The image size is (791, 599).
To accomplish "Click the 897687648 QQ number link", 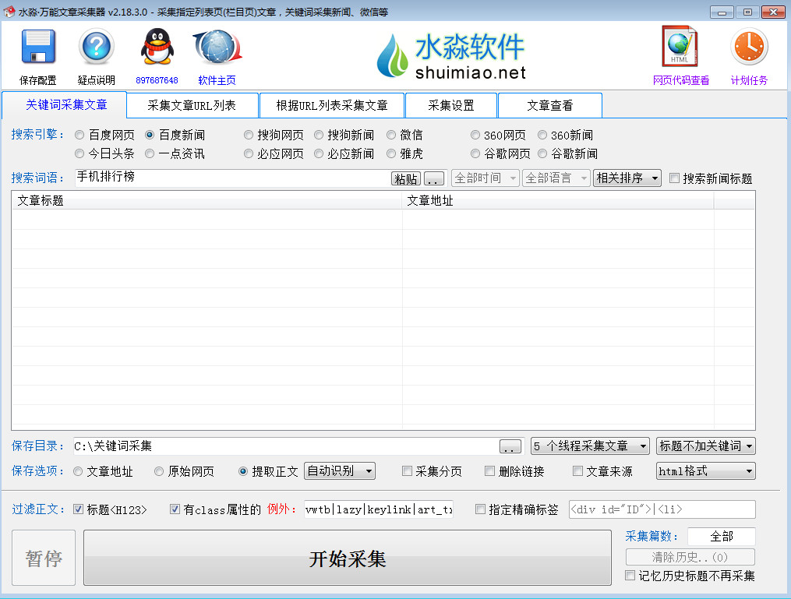I will pos(157,80).
